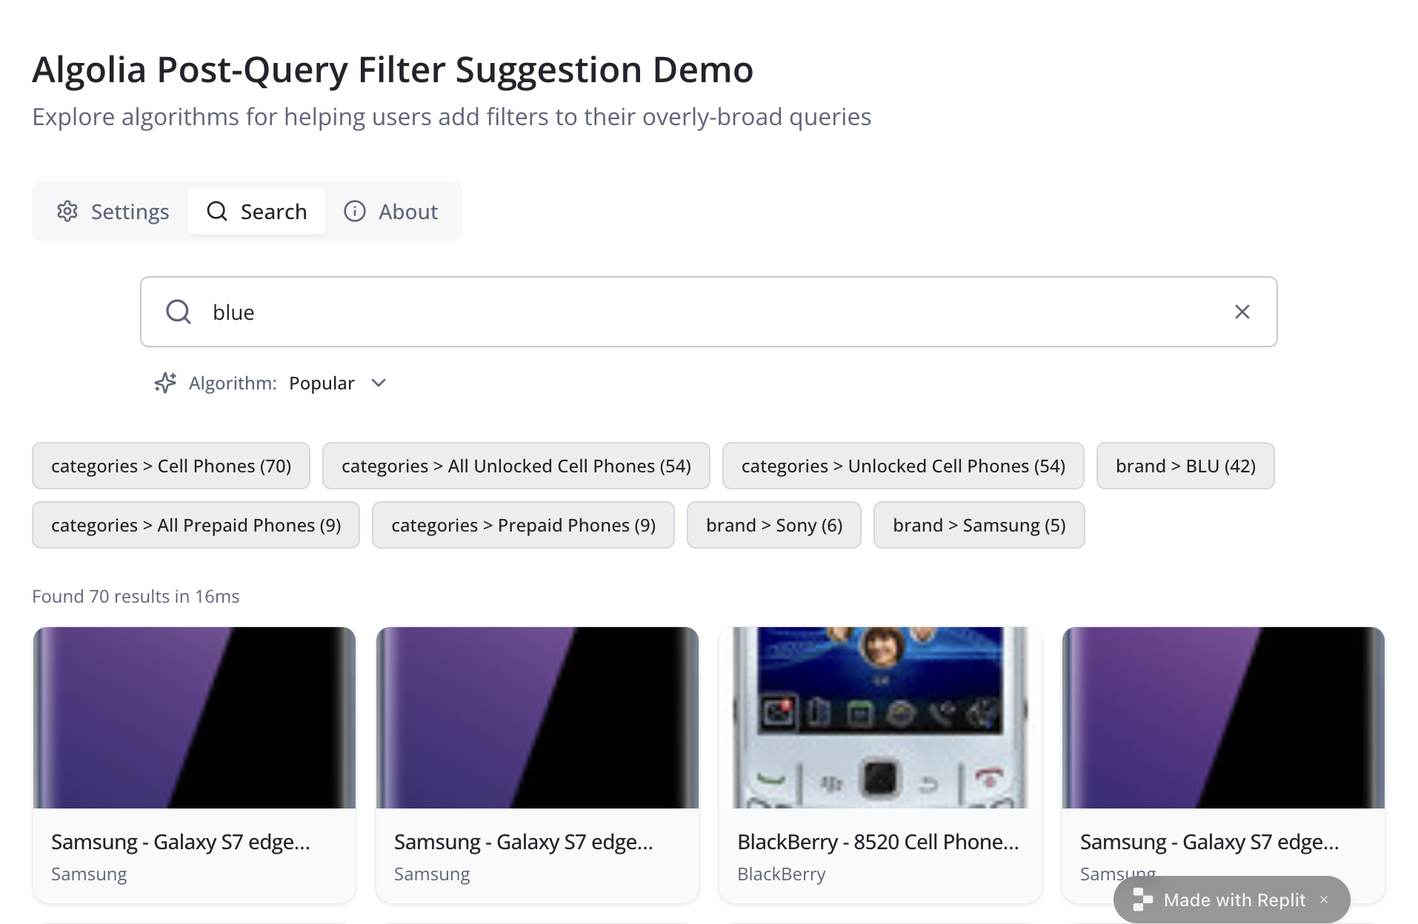
Task: Switch to the About tab
Action: (x=391, y=212)
